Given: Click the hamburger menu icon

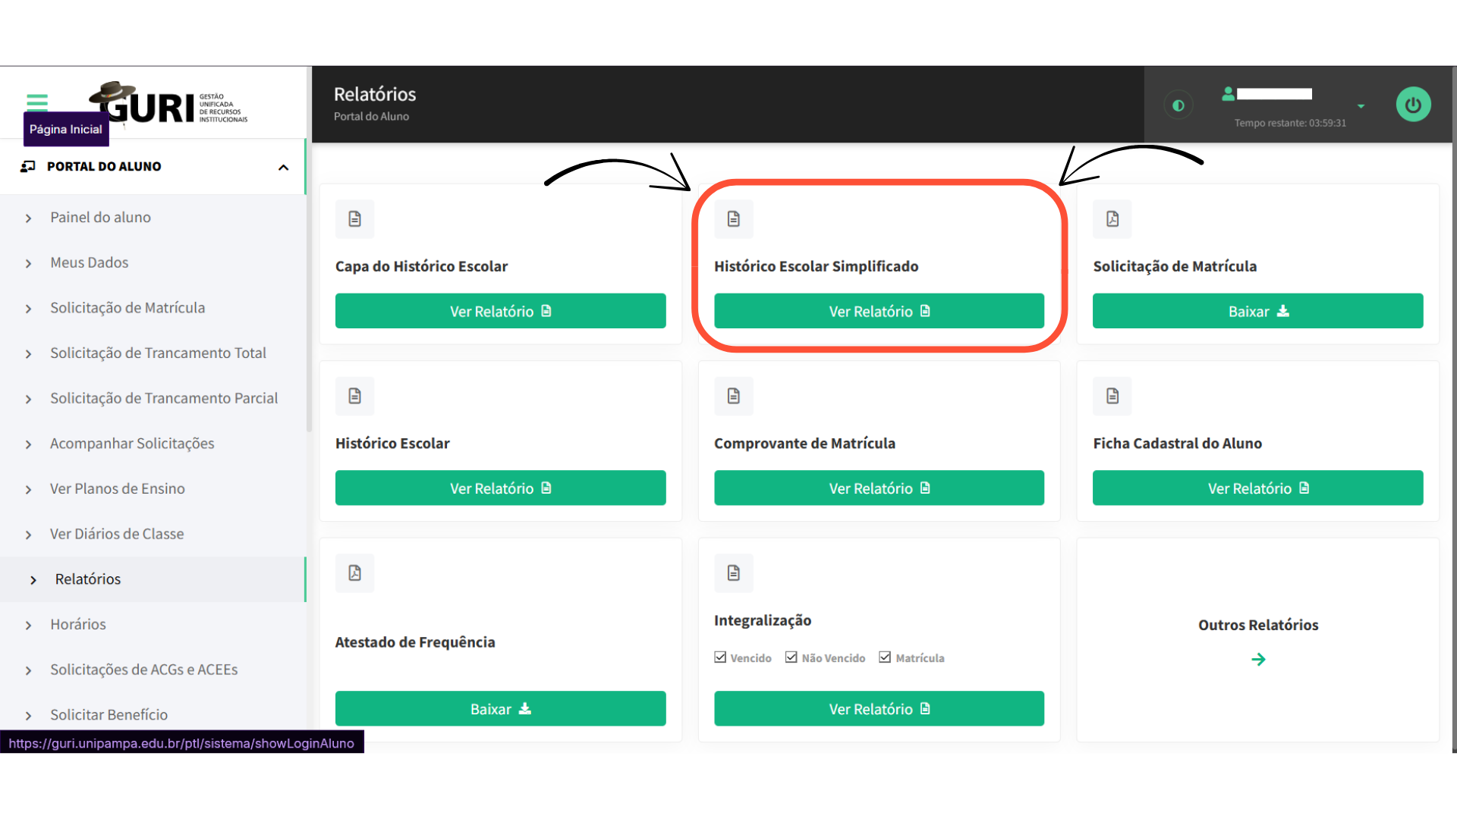Looking at the screenshot, I should [36, 101].
